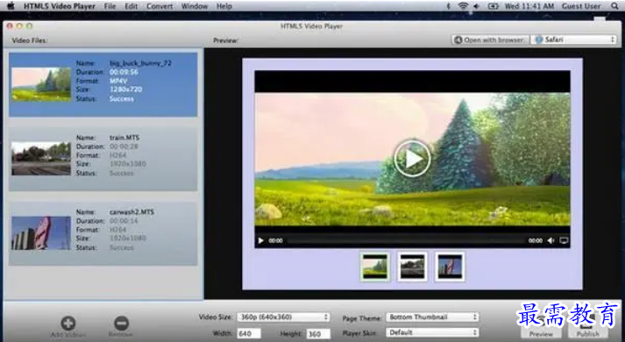Click the clock Wed 11:41 AM
The height and width of the screenshot is (342, 625).
click(x=529, y=6)
